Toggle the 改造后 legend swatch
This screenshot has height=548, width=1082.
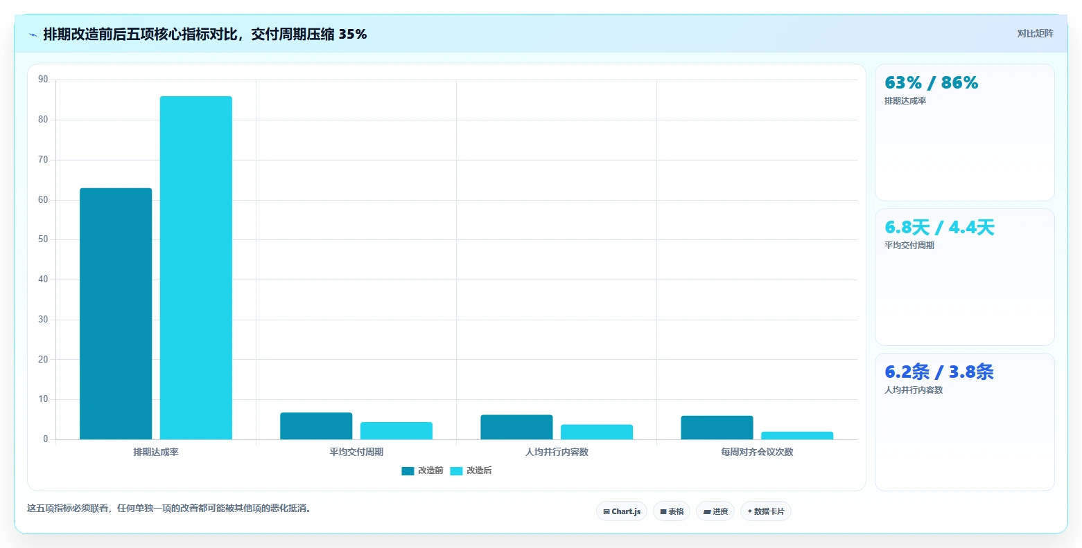[456, 471]
